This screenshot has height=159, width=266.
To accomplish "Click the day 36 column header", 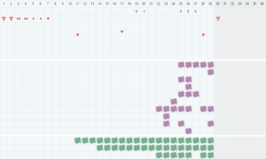I will [x=262, y=4].
